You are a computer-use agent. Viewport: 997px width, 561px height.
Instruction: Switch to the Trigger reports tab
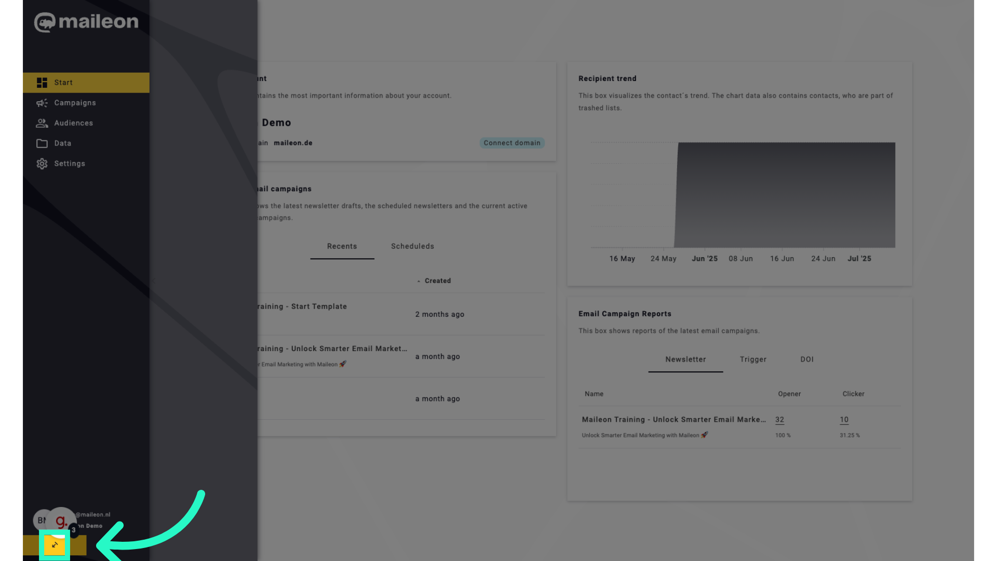[x=753, y=359]
